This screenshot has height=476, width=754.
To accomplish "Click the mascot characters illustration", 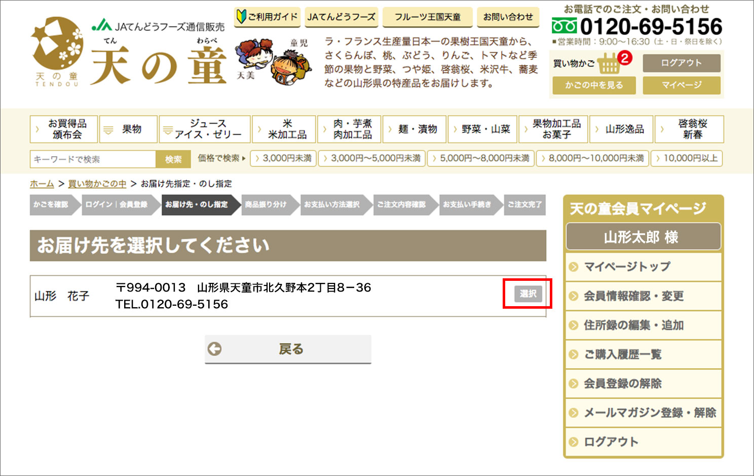I will [x=273, y=61].
